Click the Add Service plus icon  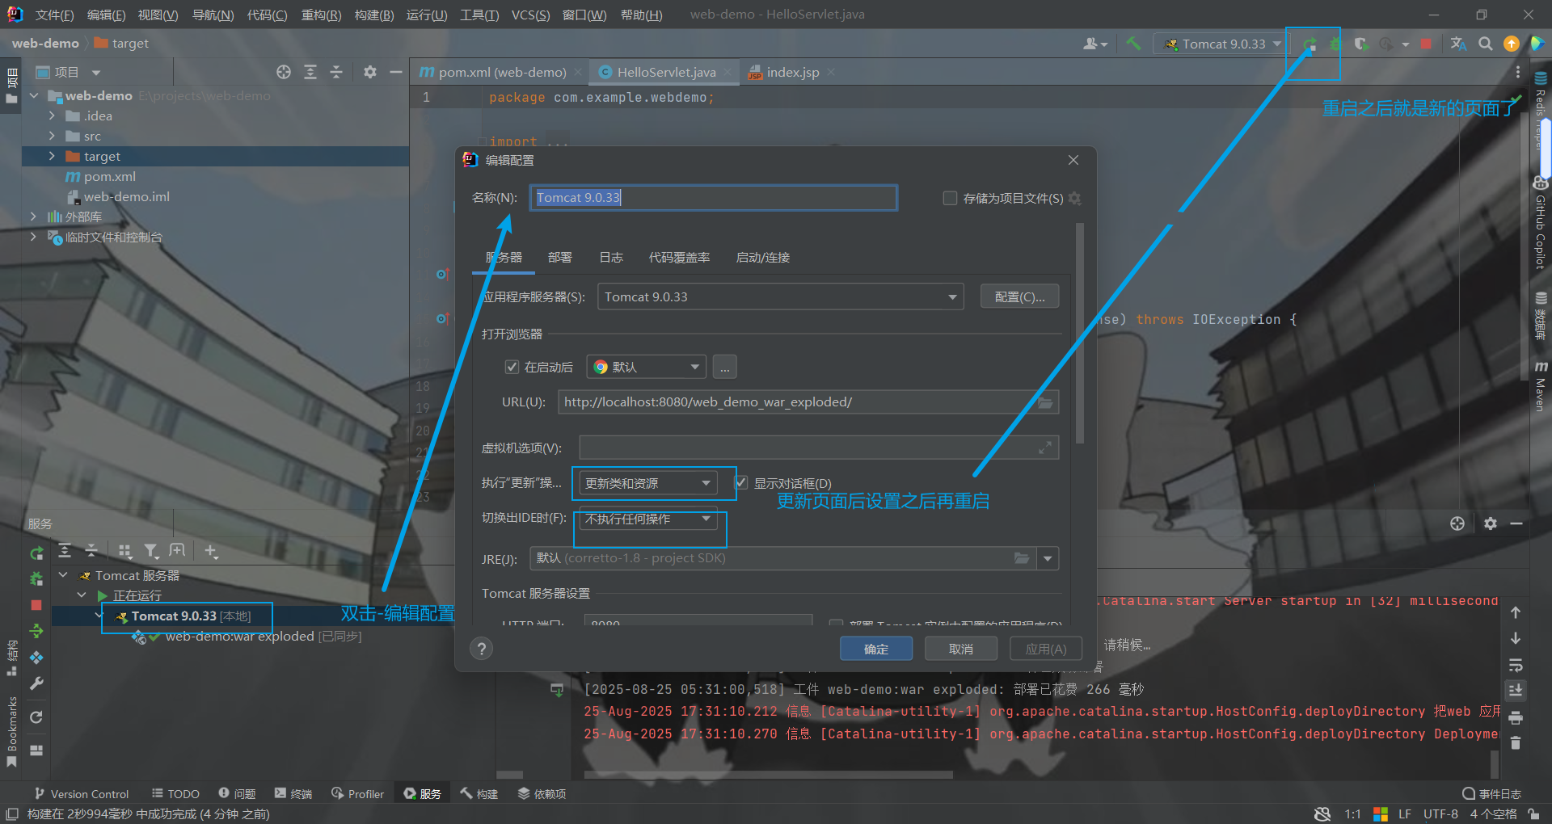pyautogui.click(x=211, y=551)
